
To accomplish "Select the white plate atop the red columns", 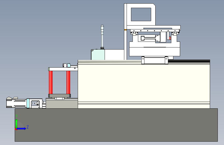I will [63, 69].
